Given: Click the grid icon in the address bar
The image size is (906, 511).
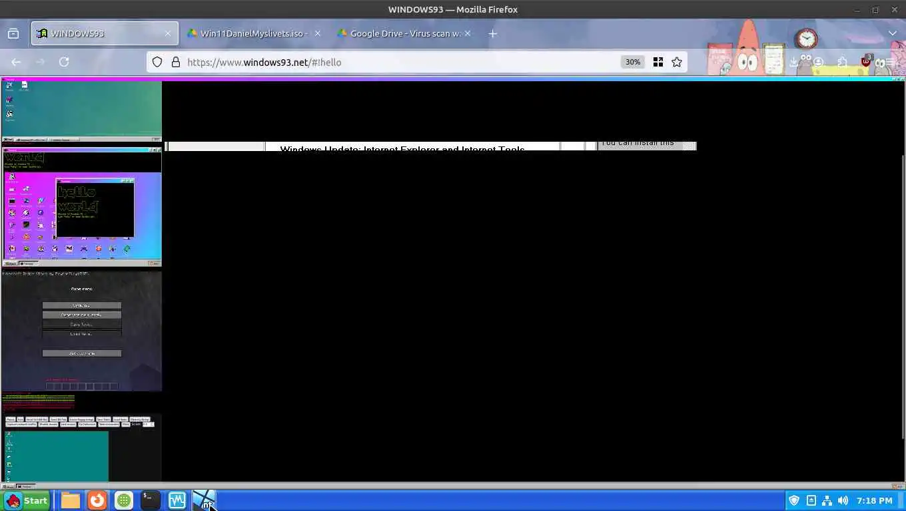Looking at the screenshot, I should point(658,62).
